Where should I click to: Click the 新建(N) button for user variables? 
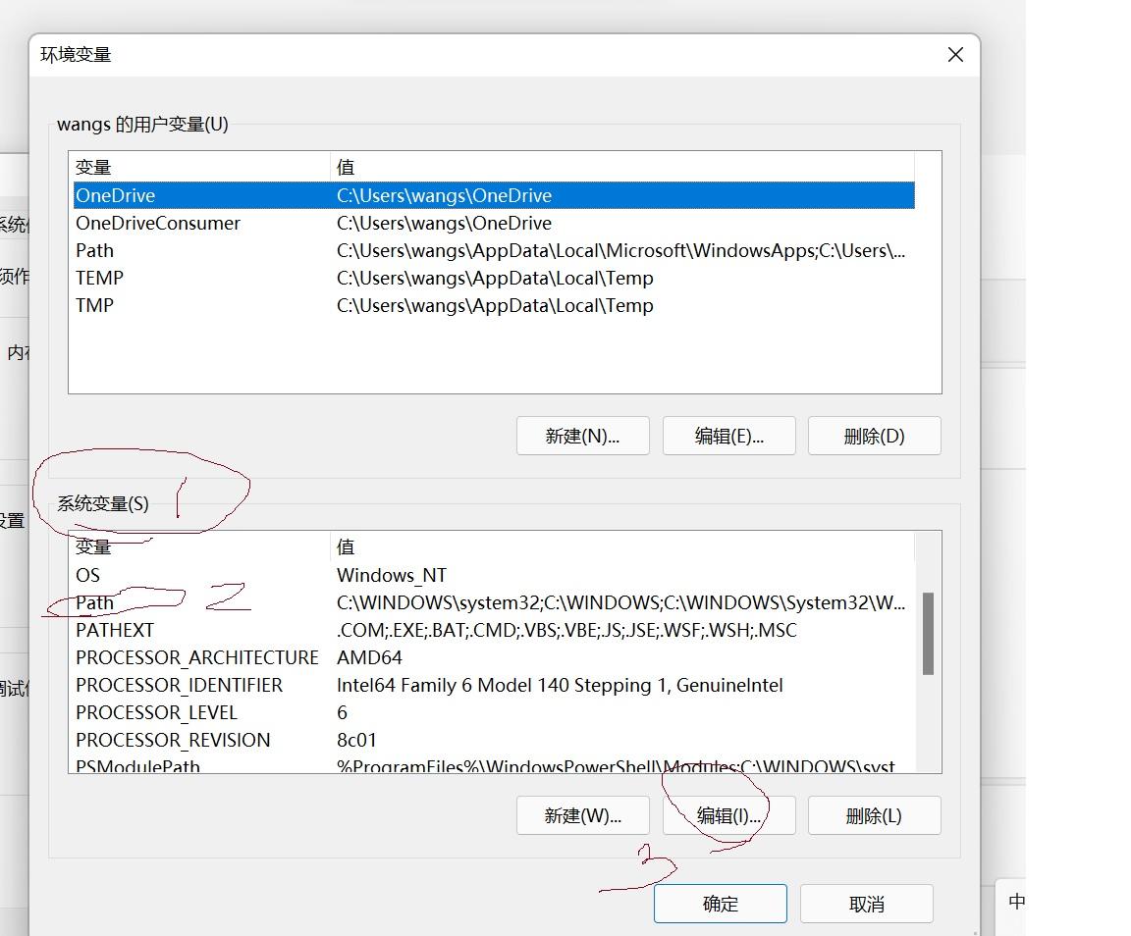[x=582, y=436]
